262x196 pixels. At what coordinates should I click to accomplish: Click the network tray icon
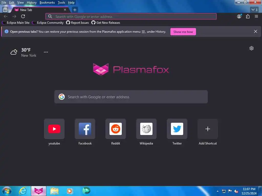pyautogui.click(x=224, y=191)
